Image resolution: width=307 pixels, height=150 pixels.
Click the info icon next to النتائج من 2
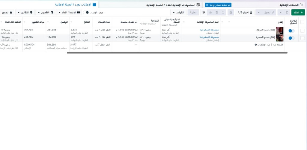(256, 45)
